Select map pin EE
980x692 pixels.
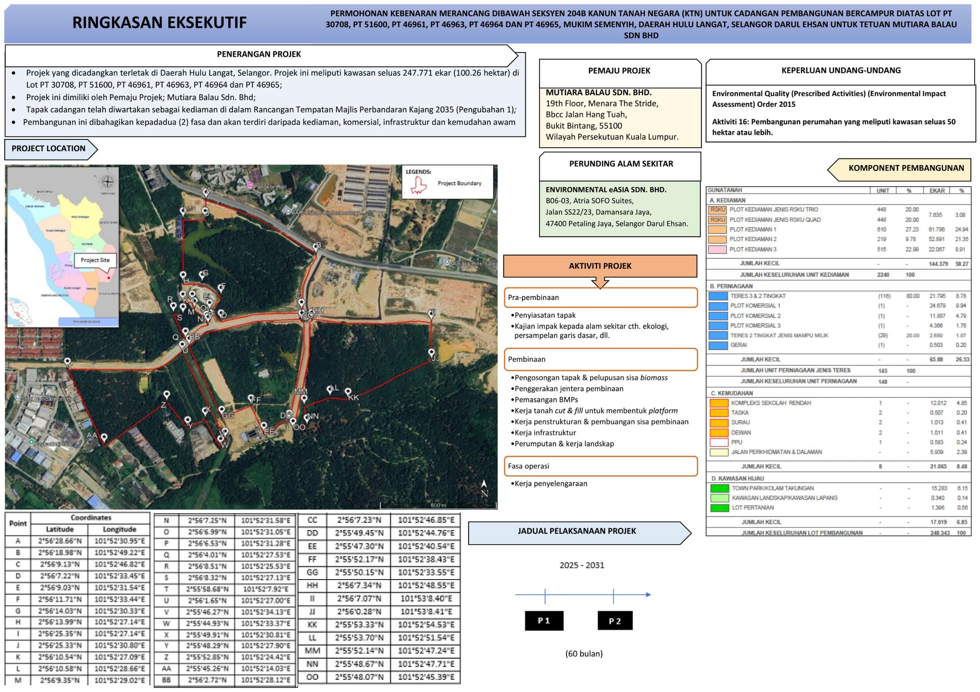pyautogui.click(x=264, y=427)
